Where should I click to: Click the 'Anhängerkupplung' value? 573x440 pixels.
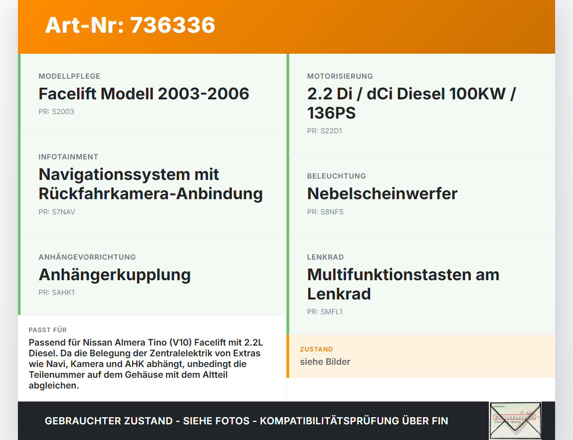click(x=115, y=274)
